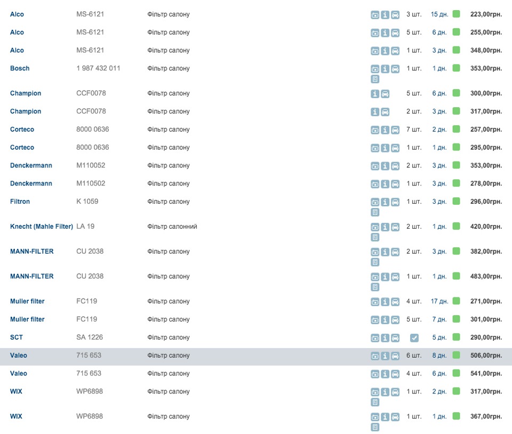The image size is (512, 434).
Task: Open document icon for MANN-FILTER 483,00грн. row
Action: (x=375, y=287)
